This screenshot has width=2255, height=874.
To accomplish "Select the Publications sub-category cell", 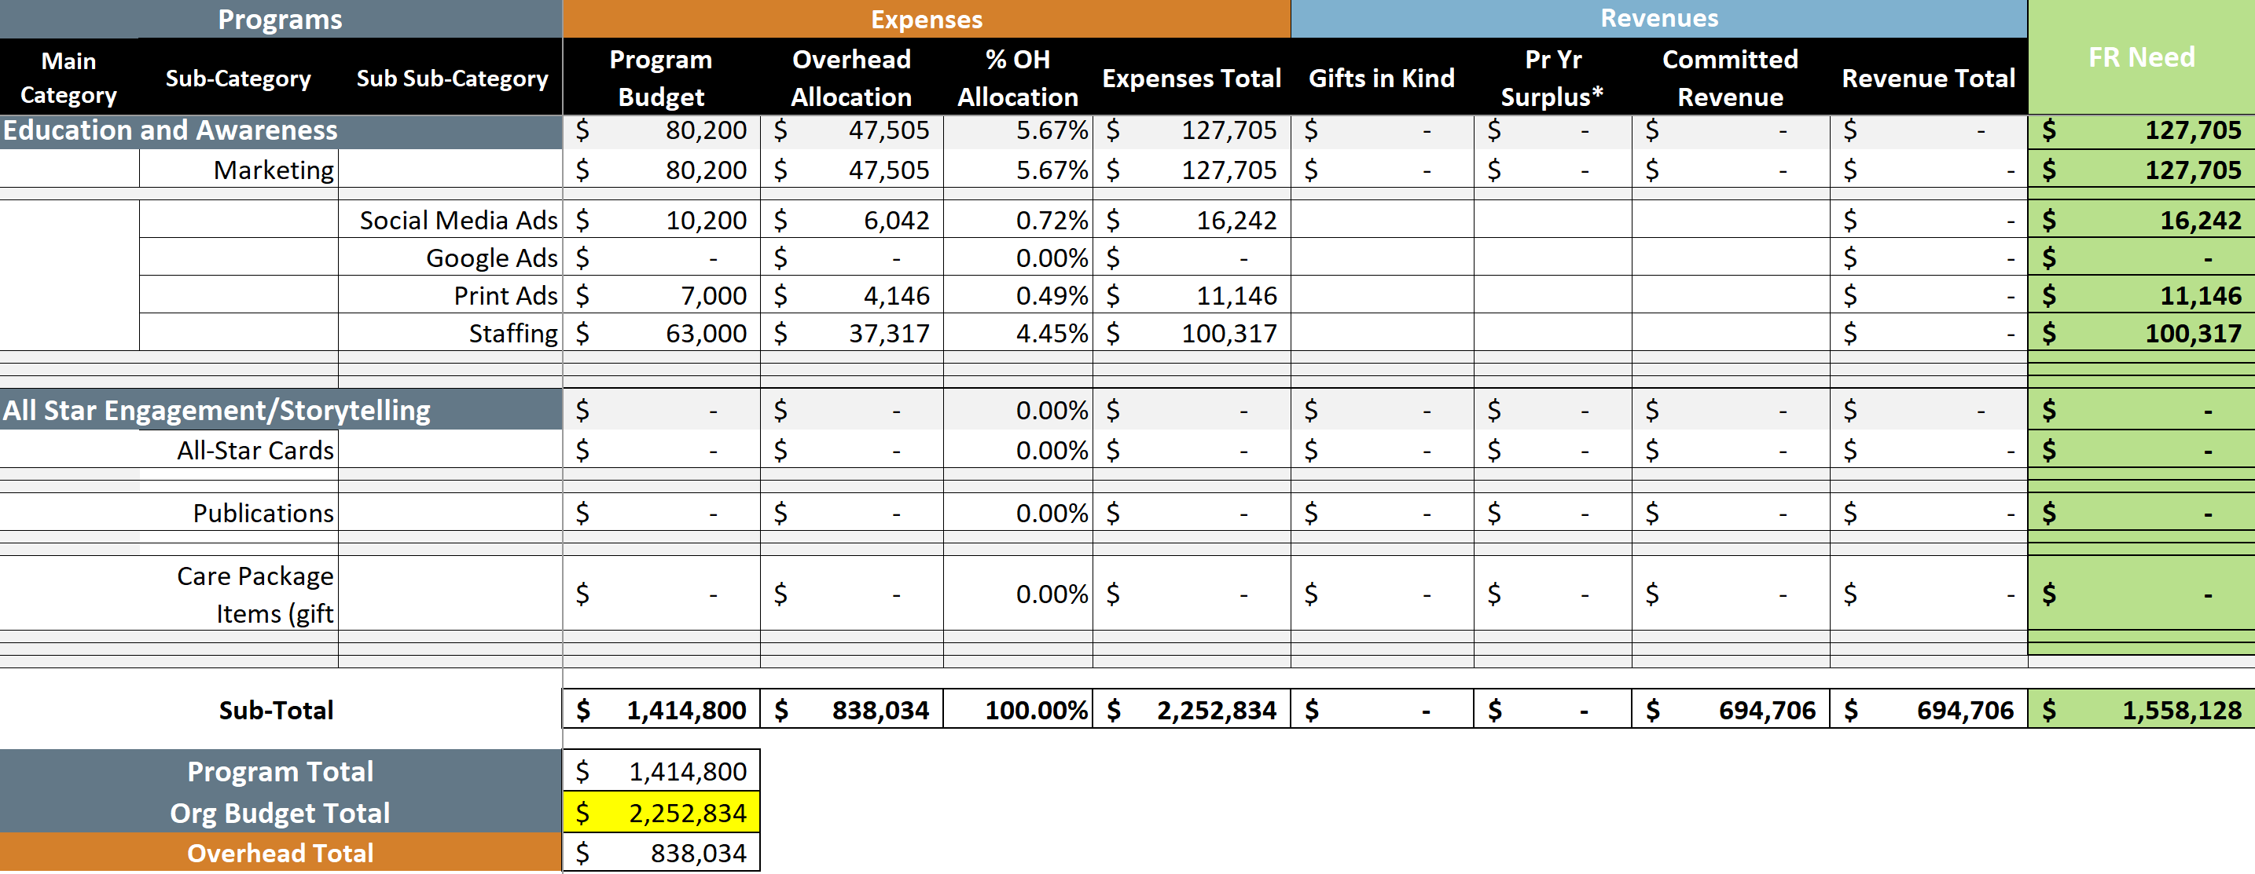I will click(263, 514).
